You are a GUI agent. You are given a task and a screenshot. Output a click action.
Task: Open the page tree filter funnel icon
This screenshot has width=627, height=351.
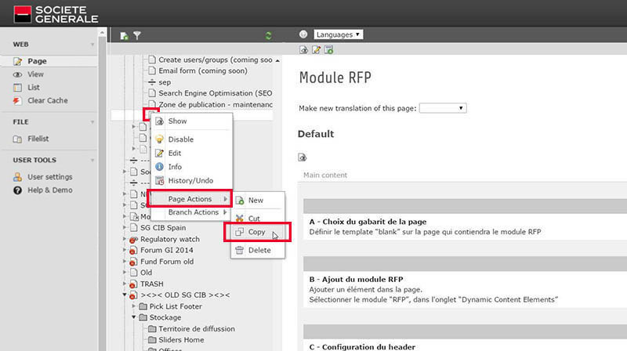pos(137,36)
